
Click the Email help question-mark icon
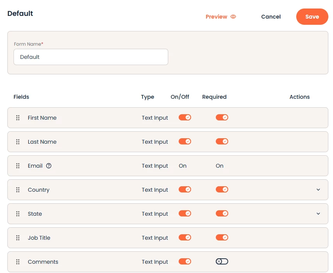pyautogui.click(x=49, y=166)
